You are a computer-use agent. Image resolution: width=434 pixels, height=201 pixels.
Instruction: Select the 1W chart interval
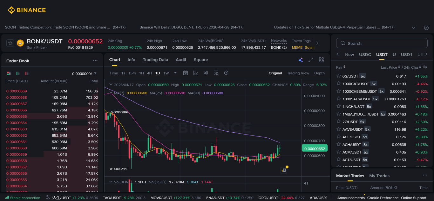pos(166,73)
